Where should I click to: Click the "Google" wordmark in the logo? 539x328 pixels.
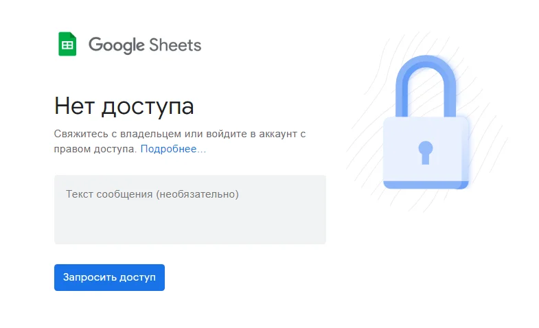[x=116, y=45]
